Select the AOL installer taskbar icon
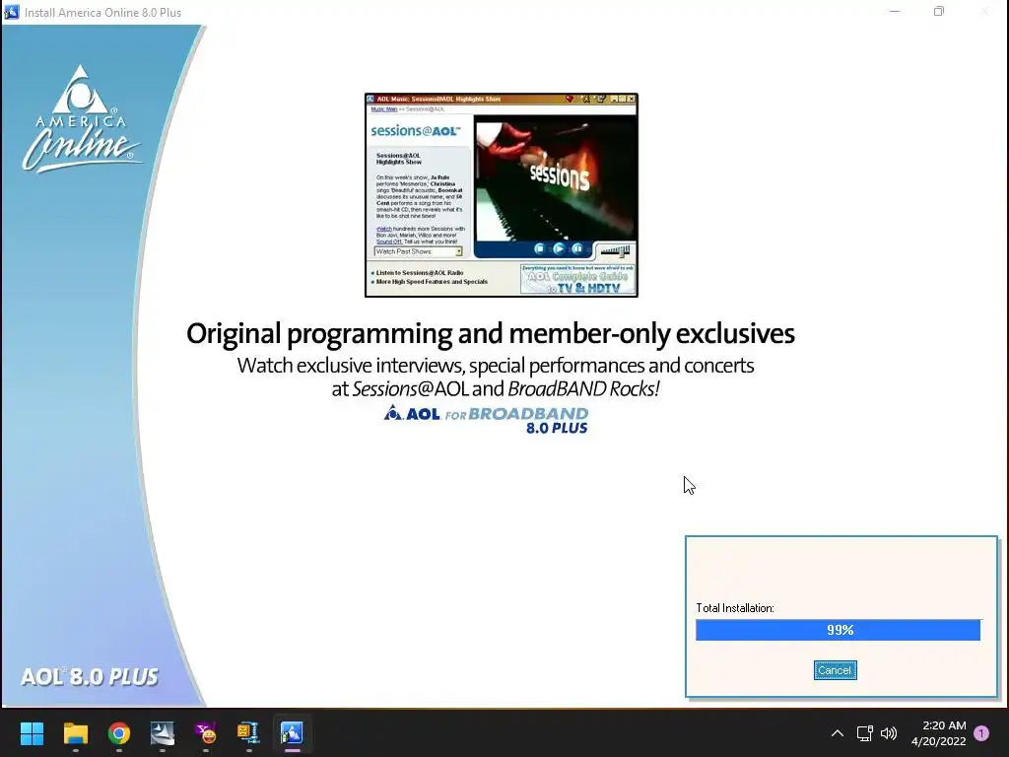The height and width of the screenshot is (757, 1009). [292, 733]
